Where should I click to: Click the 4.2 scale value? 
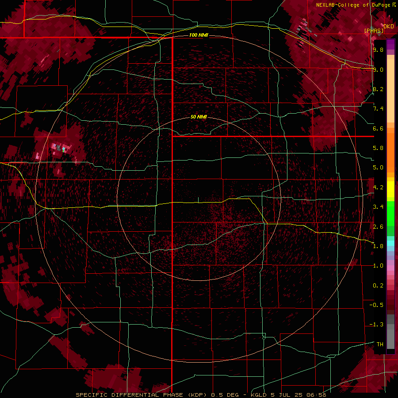(378, 188)
